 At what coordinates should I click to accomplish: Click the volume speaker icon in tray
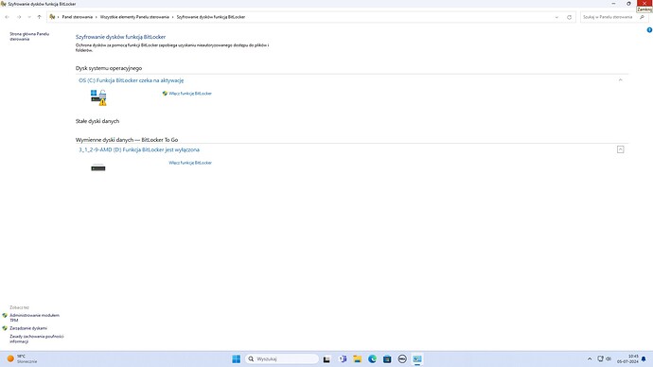coord(609,358)
